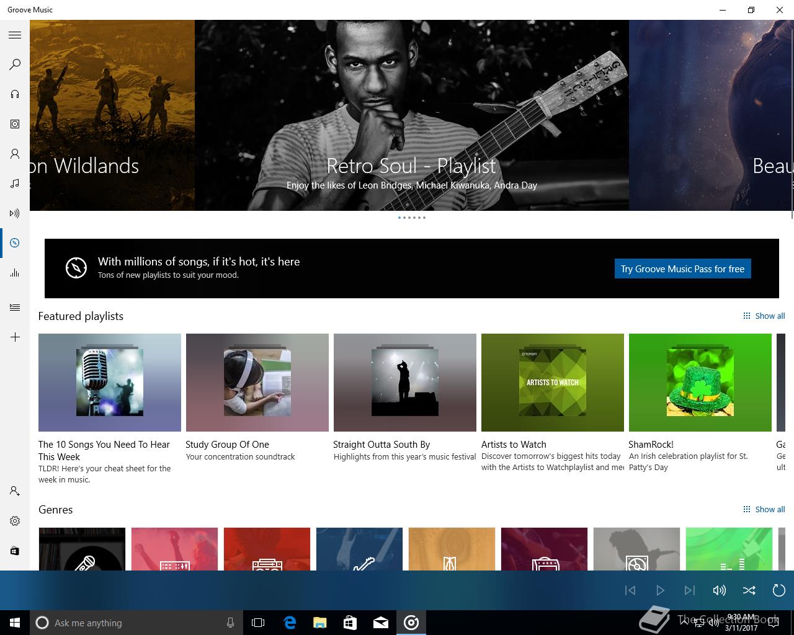Viewport: 794px width, 635px height.
Task: Open Charts bar graph icon in sidebar
Action: tap(15, 273)
